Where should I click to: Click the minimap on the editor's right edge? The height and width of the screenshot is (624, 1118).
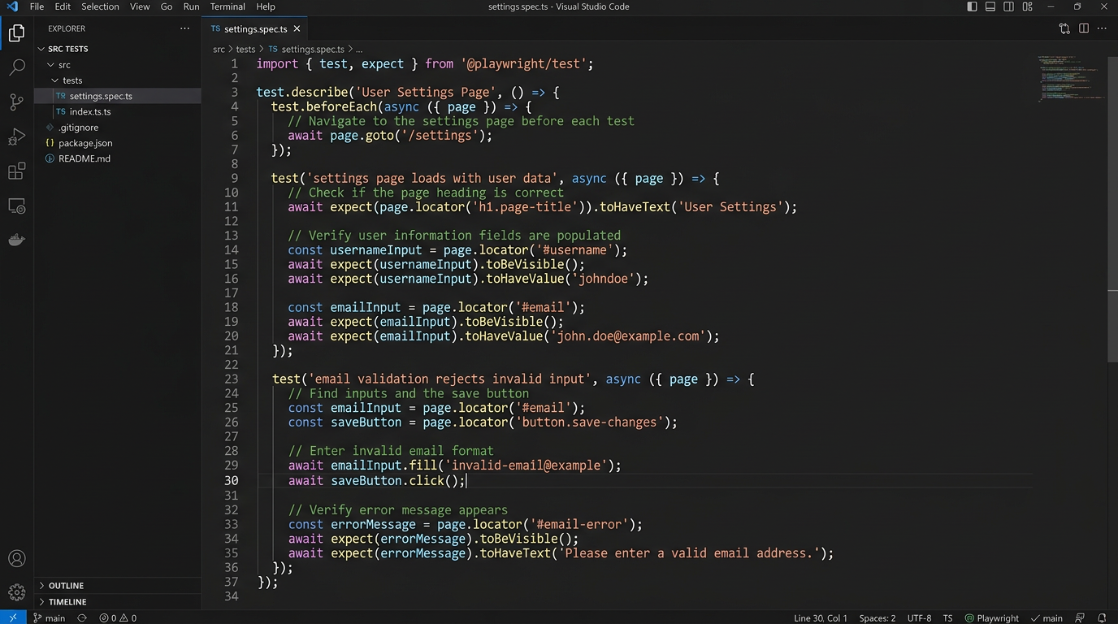(x=1068, y=81)
